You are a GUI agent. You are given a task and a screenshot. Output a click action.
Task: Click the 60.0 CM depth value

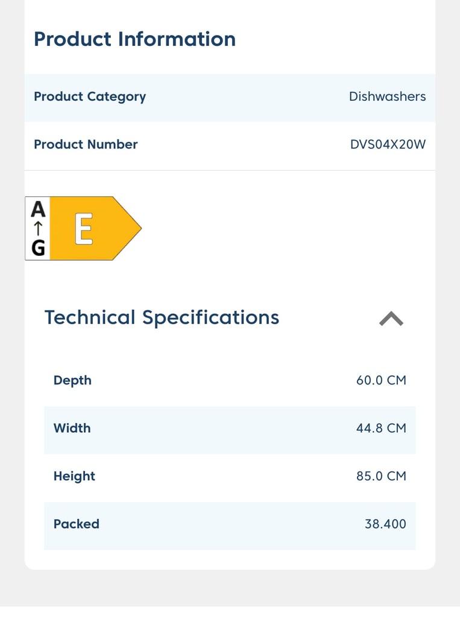(x=381, y=380)
